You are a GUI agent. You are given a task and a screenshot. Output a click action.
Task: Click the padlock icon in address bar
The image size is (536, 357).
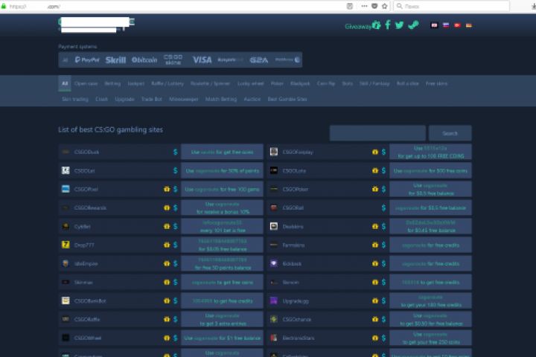coord(4,6)
